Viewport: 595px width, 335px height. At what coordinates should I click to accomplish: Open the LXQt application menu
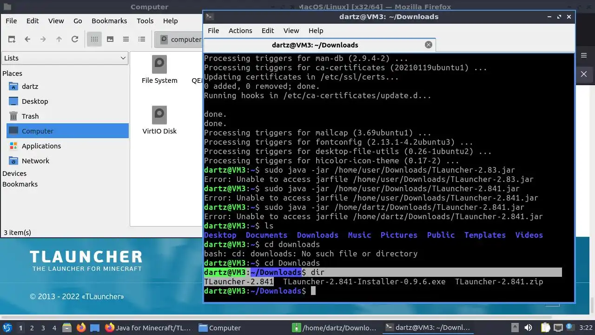7,328
